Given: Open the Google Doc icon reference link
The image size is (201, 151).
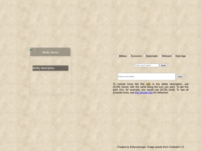Looking at the screenshot, I should point(144,92).
